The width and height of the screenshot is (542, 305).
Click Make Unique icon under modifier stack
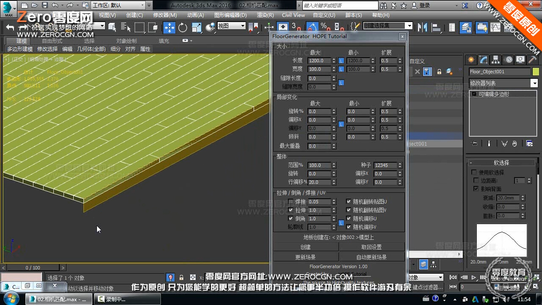pos(504,144)
